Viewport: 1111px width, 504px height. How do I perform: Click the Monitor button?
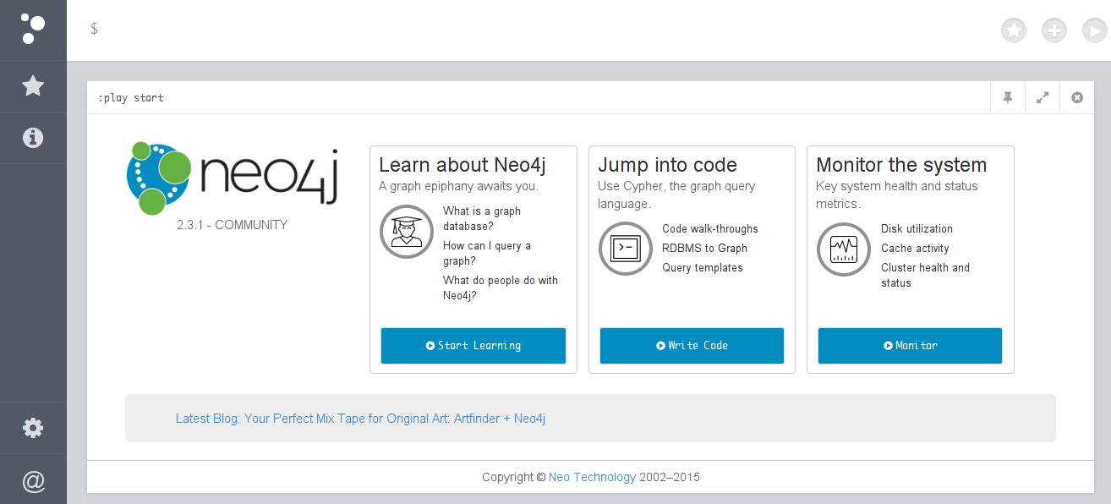click(910, 346)
